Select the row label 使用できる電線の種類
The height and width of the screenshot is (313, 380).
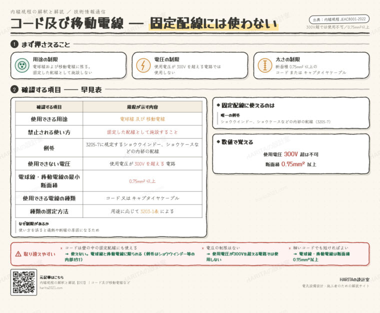click(x=49, y=198)
